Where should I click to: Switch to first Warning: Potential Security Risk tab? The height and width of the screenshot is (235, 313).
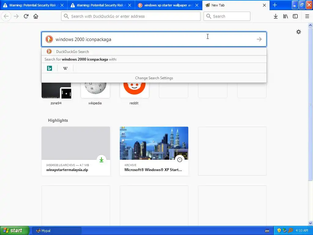34,5
